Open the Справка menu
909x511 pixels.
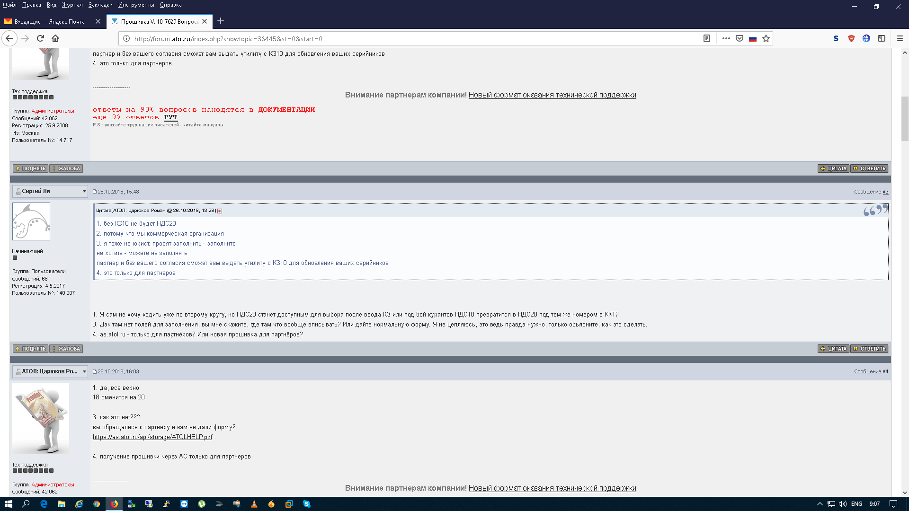pos(170,5)
